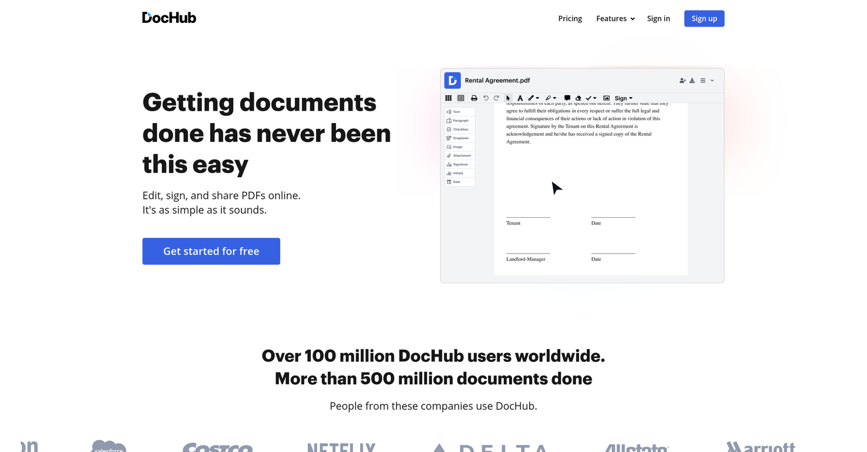The height and width of the screenshot is (452, 867).
Task: Go to Sign in
Action: (659, 18)
